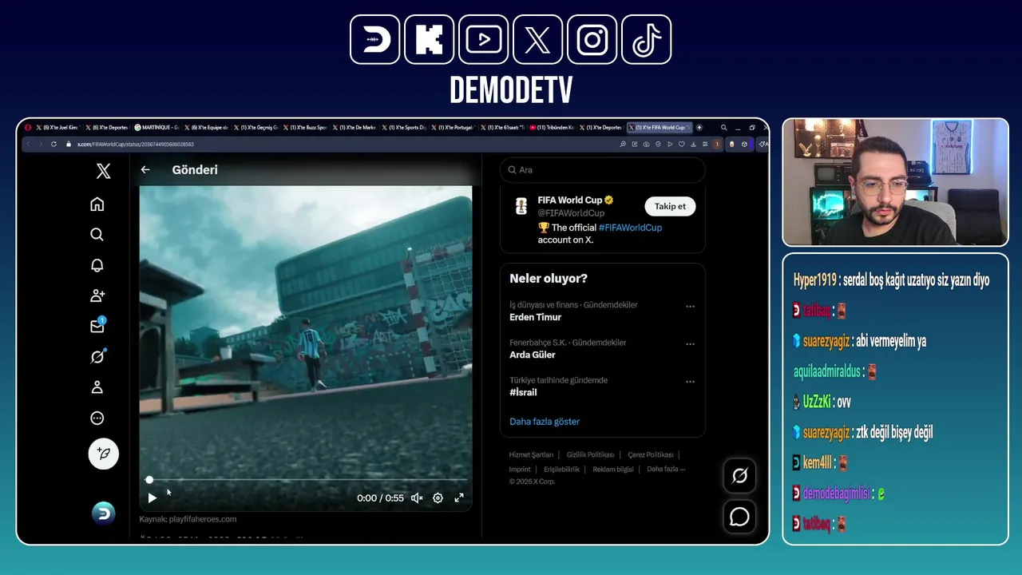The image size is (1022, 575).
Task: Go back with the arrow beside Gönderi
Action: coord(145,169)
